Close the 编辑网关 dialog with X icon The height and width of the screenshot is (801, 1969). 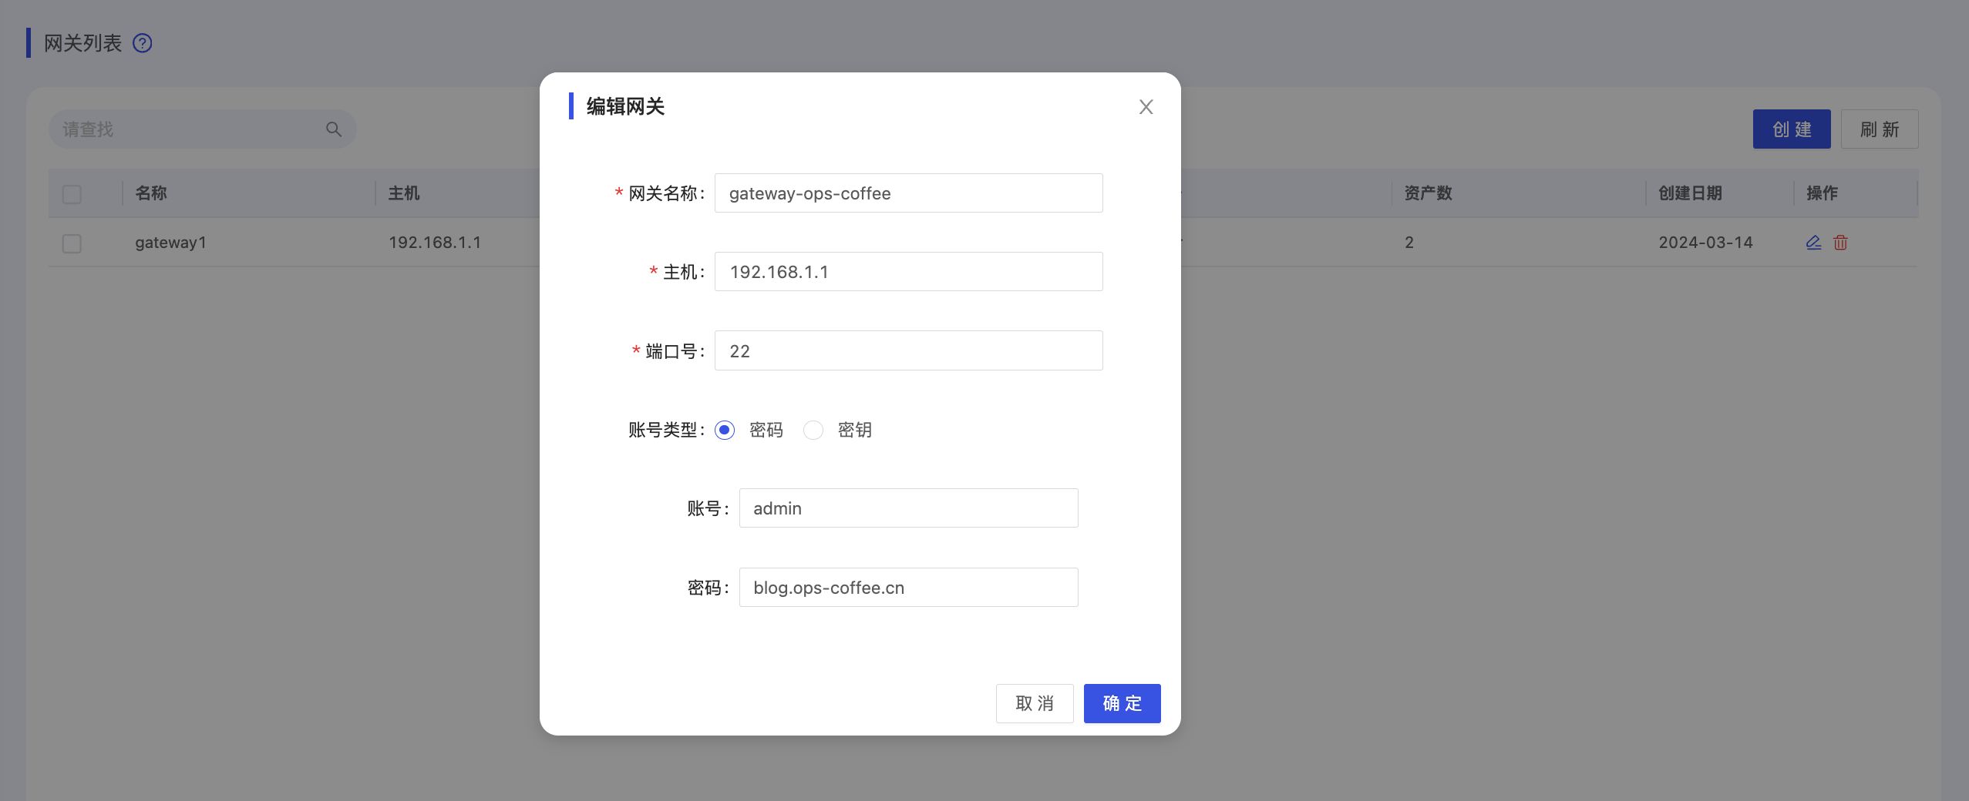point(1146,107)
